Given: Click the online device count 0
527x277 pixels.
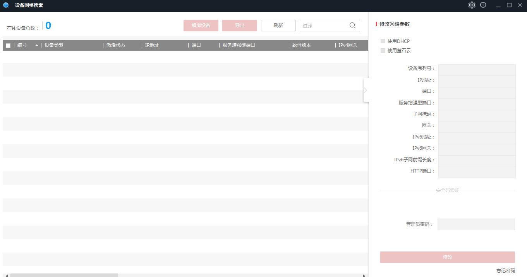Looking at the screenshot, I should [48, 26].
